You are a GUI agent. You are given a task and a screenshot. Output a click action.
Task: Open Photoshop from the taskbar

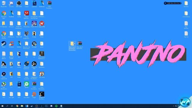pyautogui.click(x=46, y=106)
